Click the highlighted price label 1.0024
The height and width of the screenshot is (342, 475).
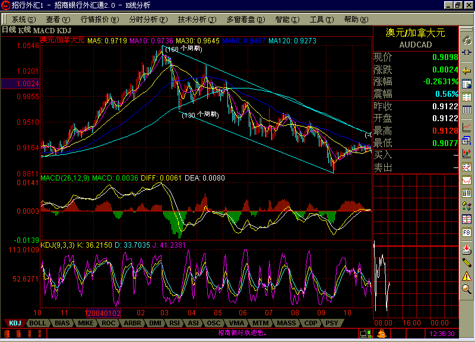click(21, 84)
